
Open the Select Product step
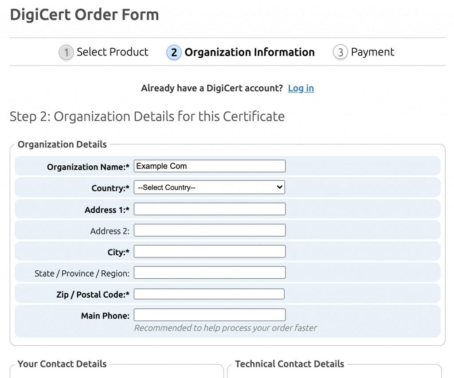(112, 52)
